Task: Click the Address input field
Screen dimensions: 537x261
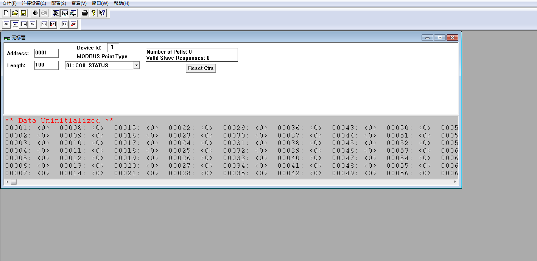Action: [x=47, y=53]
